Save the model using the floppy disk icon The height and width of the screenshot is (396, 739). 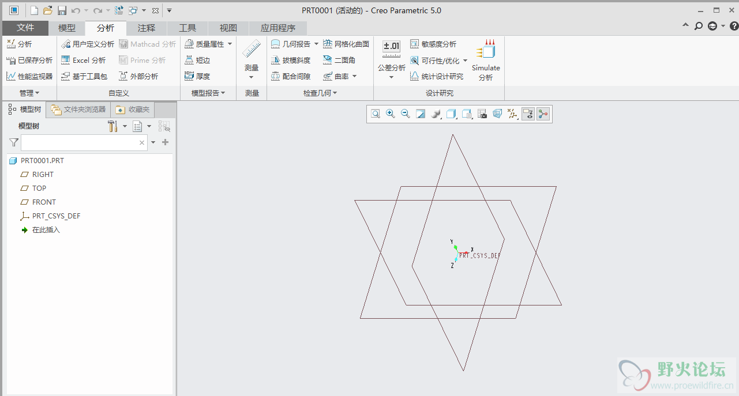pyautogui.click(x=62, y=10)
